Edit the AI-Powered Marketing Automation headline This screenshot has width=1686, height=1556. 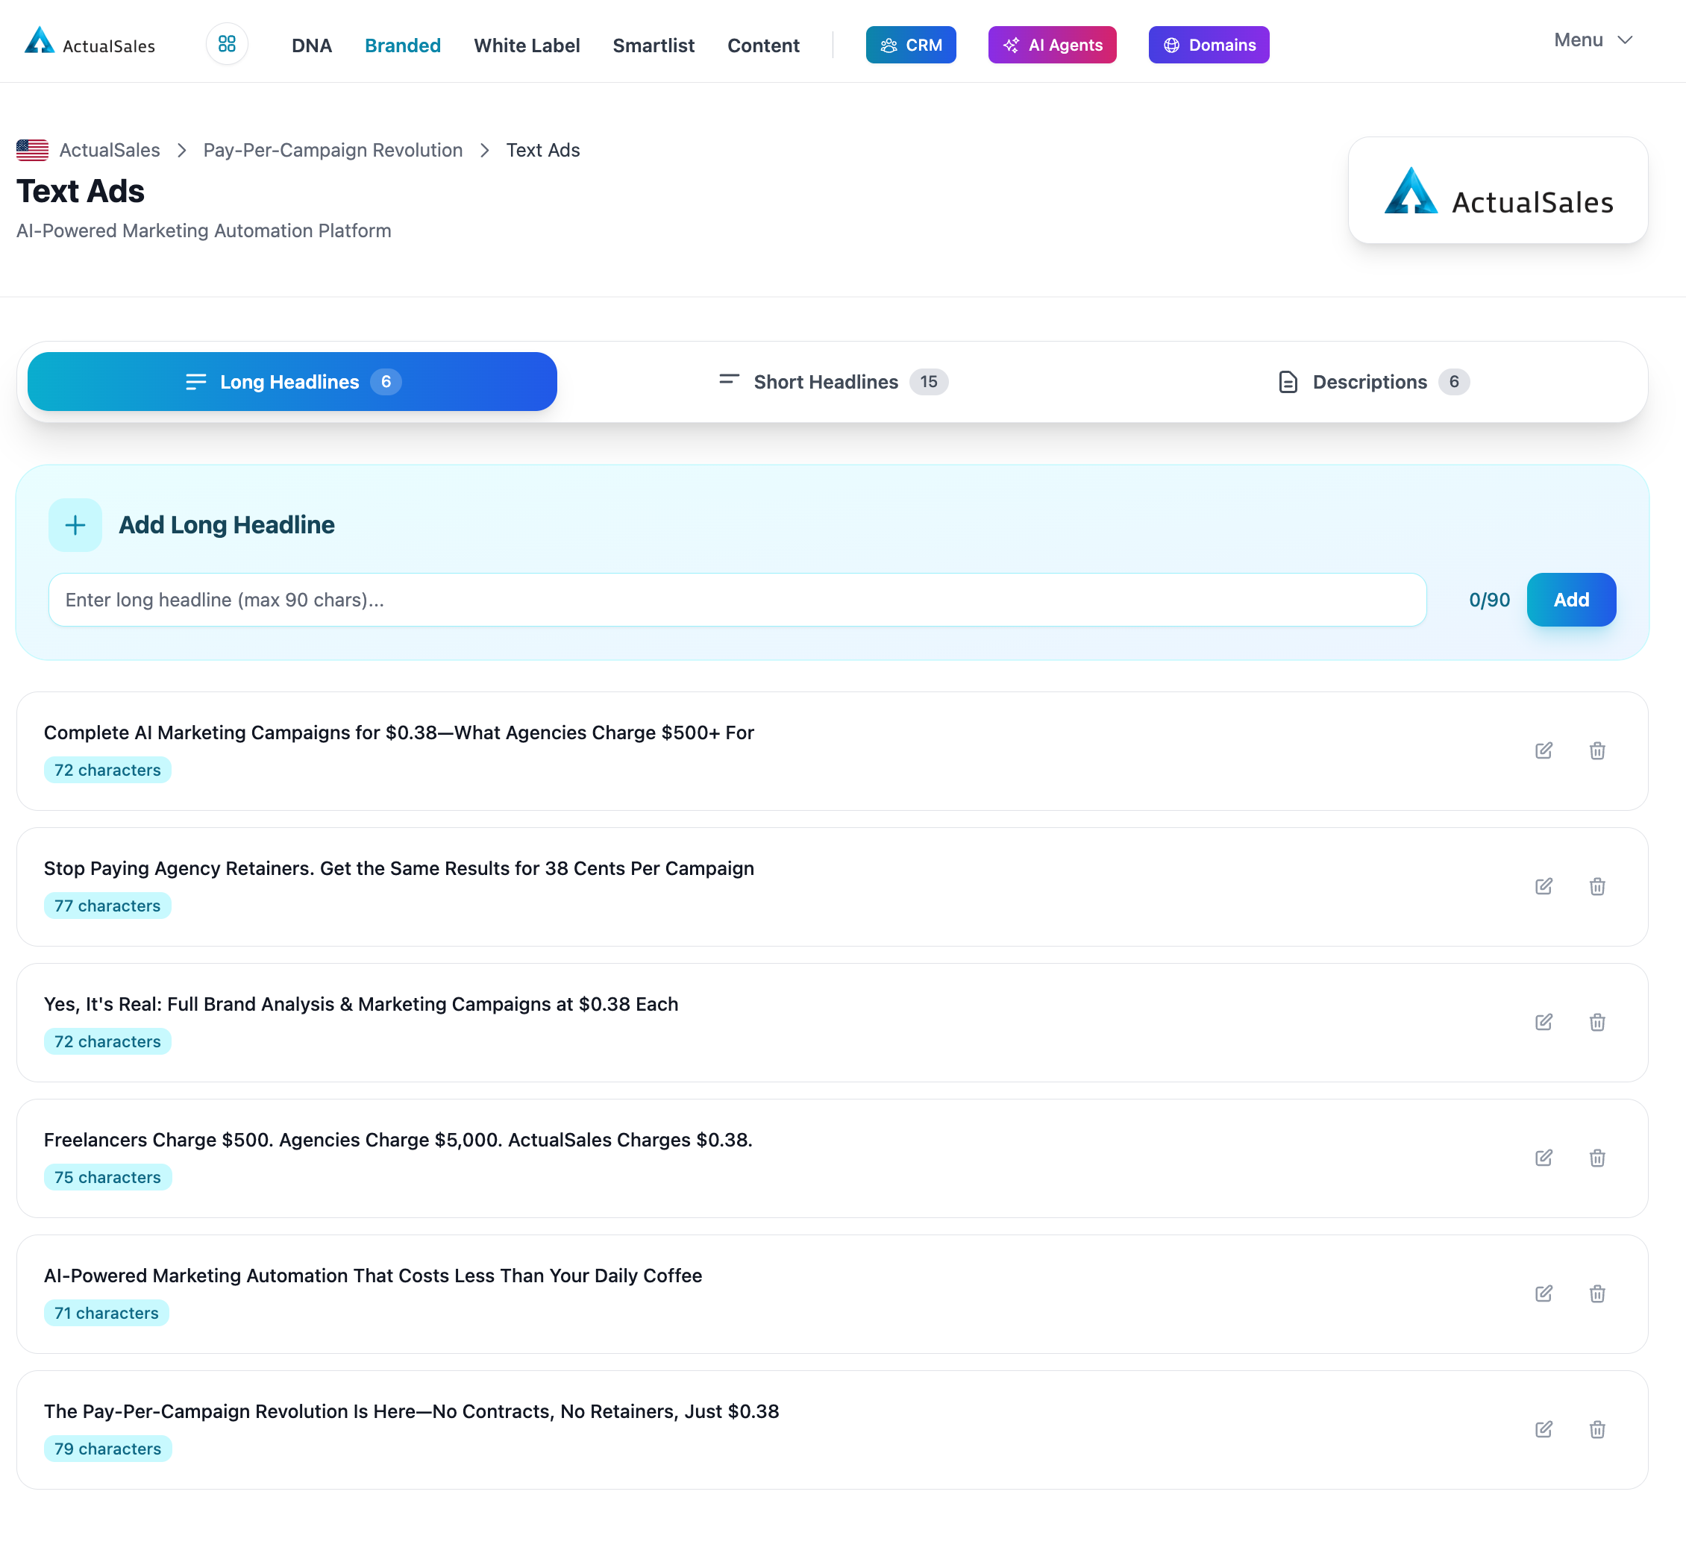coord(1544,1293)
